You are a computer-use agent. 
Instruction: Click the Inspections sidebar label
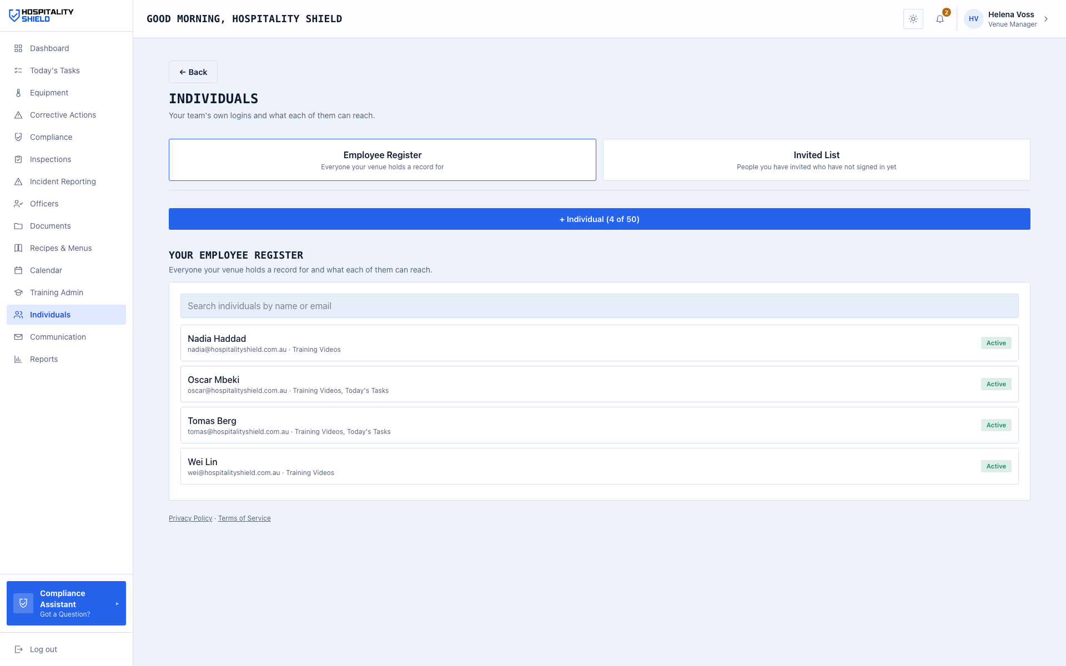[x=51, y=159]
